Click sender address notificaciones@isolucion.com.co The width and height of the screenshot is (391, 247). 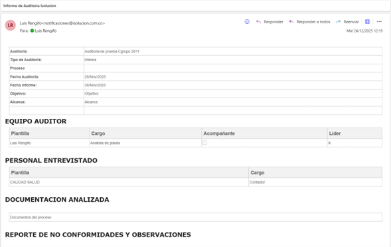(74, 23)
